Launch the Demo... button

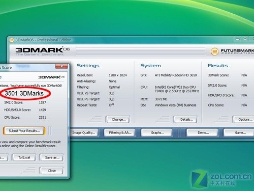pyautogui.click(x=203, y=132)
